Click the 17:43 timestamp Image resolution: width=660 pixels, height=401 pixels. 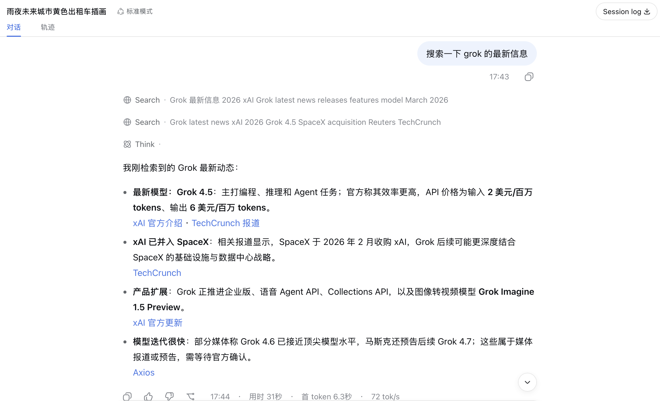[499, 77]
